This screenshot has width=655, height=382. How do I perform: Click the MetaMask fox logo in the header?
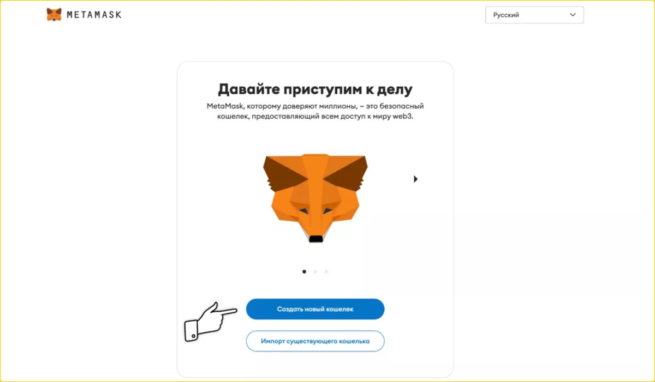(x=54, y=14)
